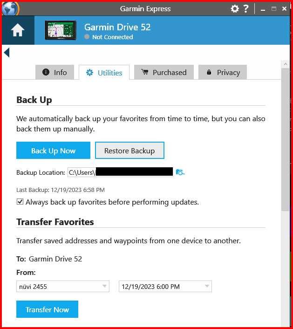Click the Transfer Favorites heading

coord(55,222)
